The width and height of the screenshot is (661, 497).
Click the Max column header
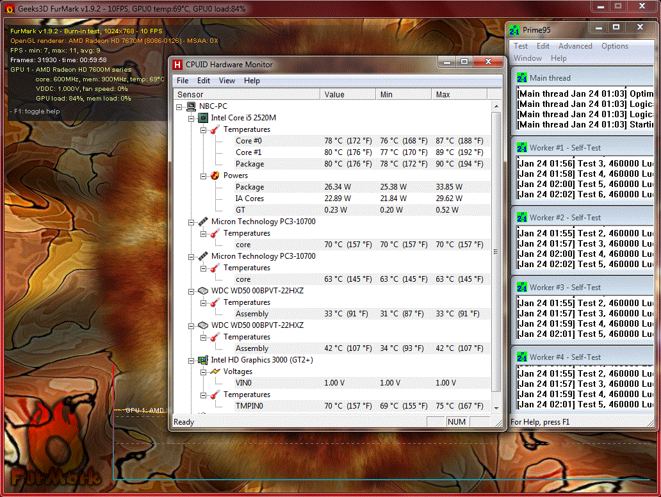pyautogui.click(x=459, y=94)
